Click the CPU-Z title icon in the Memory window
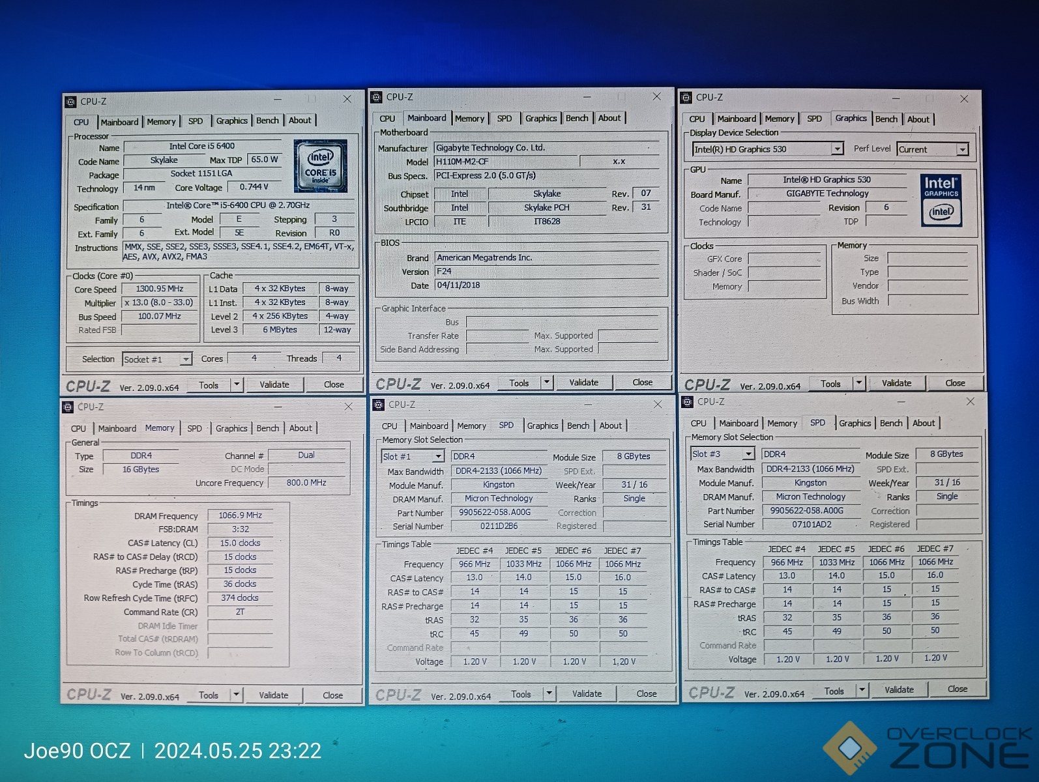This screenshot has width=1039, height=782. (x=68, y=407)
